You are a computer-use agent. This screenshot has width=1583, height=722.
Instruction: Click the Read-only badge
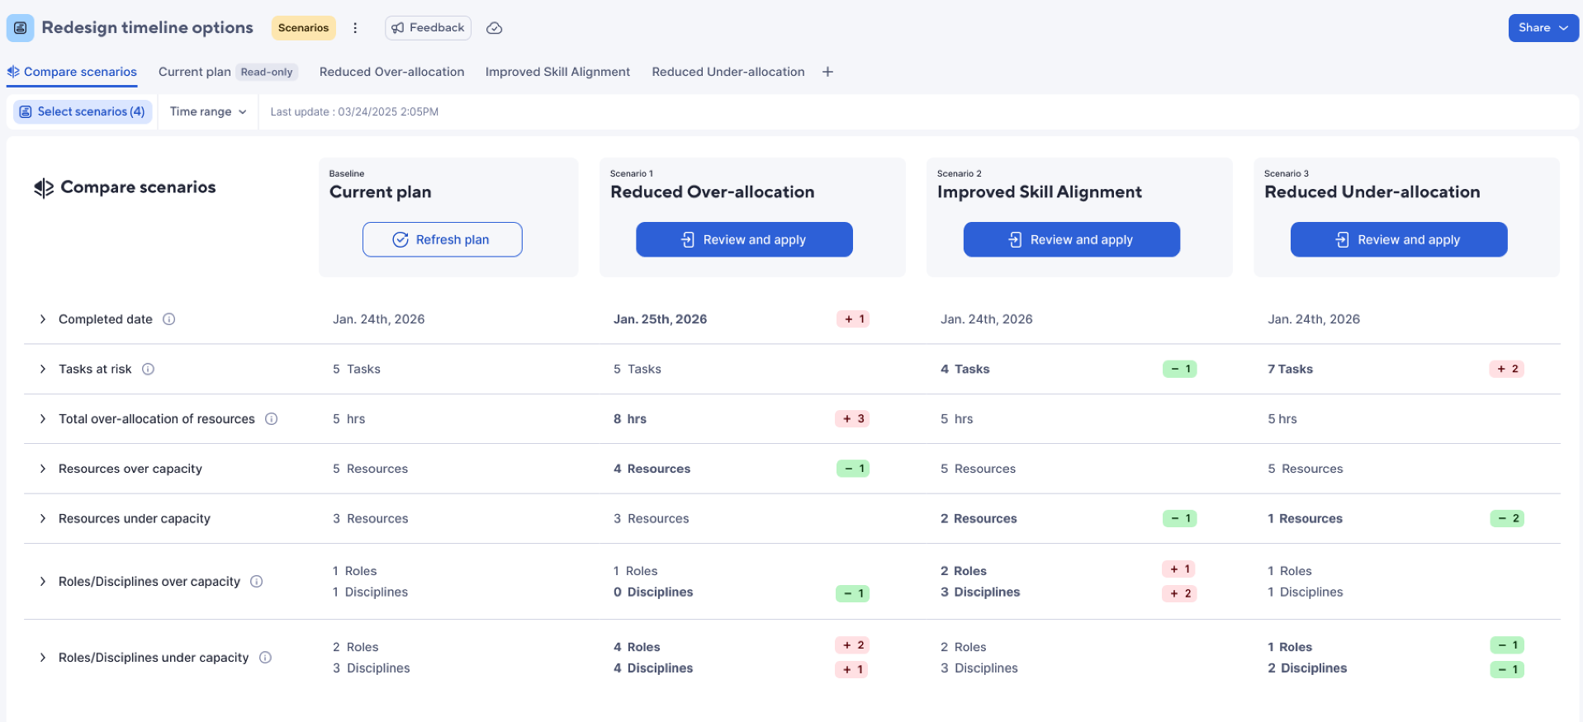click(267, 72)
